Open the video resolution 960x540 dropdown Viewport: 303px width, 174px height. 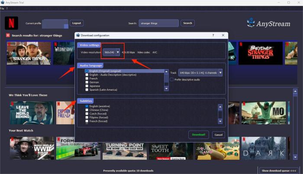(111, 52)
